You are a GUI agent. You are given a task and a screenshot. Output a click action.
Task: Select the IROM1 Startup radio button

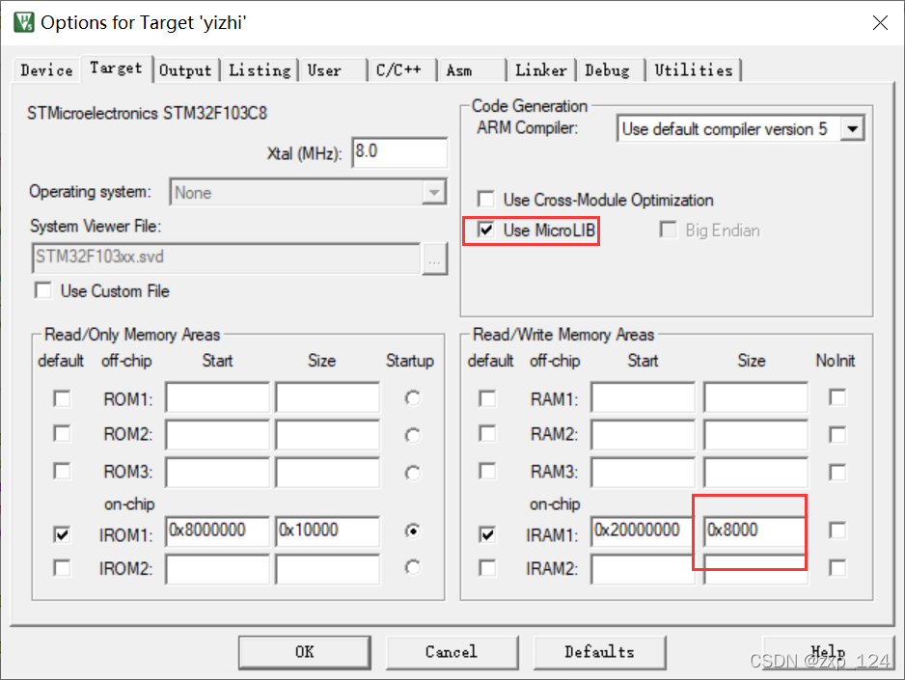(x=412, y=530)
